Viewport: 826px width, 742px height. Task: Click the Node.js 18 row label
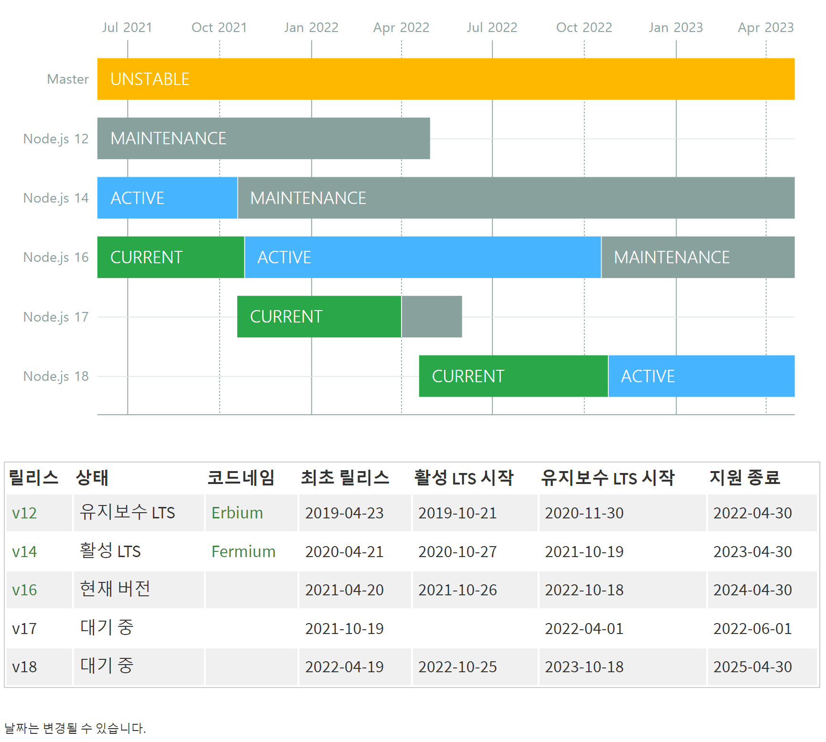pos(56,376)
